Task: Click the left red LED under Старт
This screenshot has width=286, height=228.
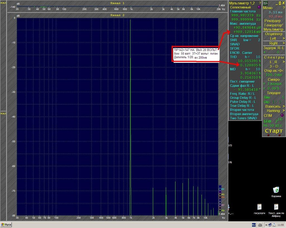Action: pos(268,135)
